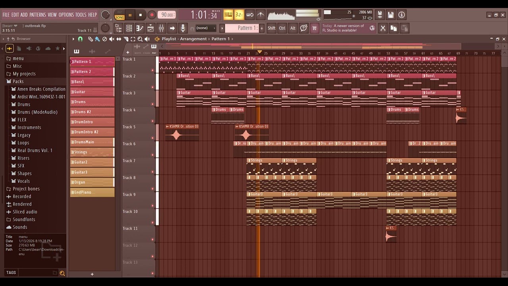Screen dimensions: 508x286
Task: Open the Playlist view from the toolbar
Action: [150, 28]
